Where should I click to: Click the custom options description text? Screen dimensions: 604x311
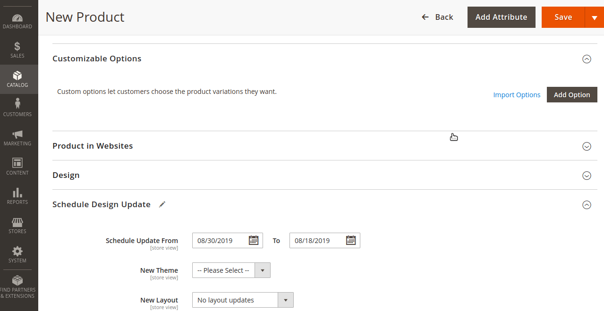(x=167, y=92)
